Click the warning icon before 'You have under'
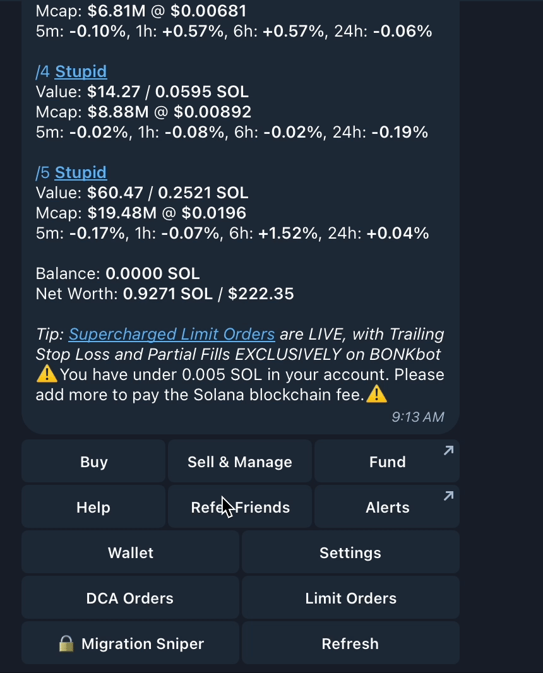The image size is (543, 673). click(x=47, y=374)
